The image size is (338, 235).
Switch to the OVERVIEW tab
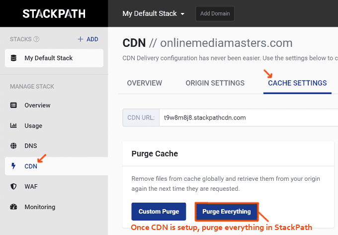pos(145,83)
